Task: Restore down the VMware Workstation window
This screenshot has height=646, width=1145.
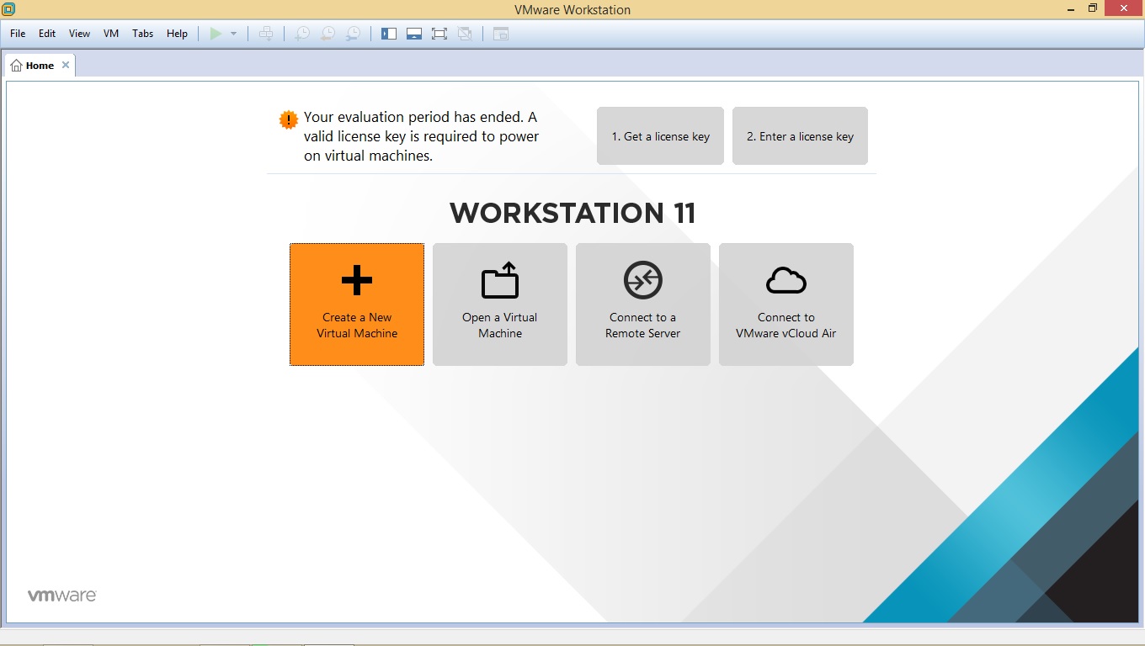Action: [1092, 8]
